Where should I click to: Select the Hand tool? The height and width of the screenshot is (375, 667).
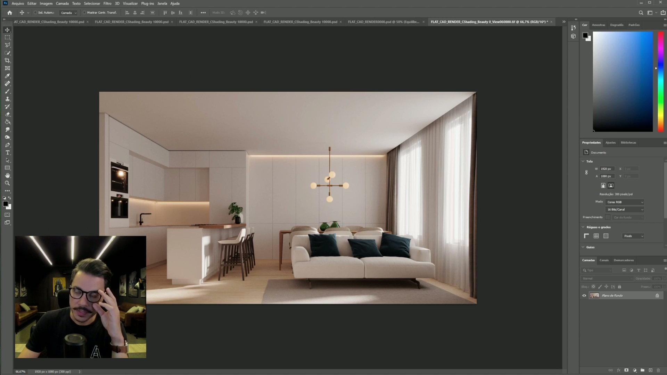click(x=7, y=176)
